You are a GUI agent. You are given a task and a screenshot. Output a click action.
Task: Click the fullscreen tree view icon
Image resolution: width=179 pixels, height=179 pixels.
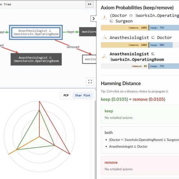90,82
